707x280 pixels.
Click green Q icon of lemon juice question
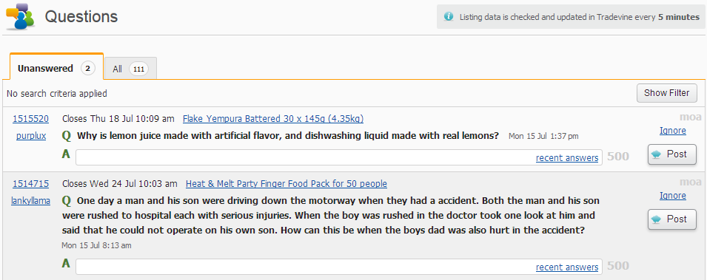pos(67,135)
